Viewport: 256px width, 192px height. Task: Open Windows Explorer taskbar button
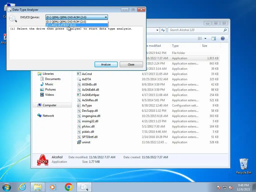(38, 187)
